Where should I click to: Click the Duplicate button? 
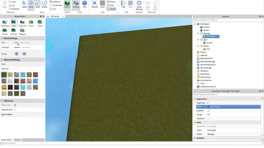click(14, 9)
